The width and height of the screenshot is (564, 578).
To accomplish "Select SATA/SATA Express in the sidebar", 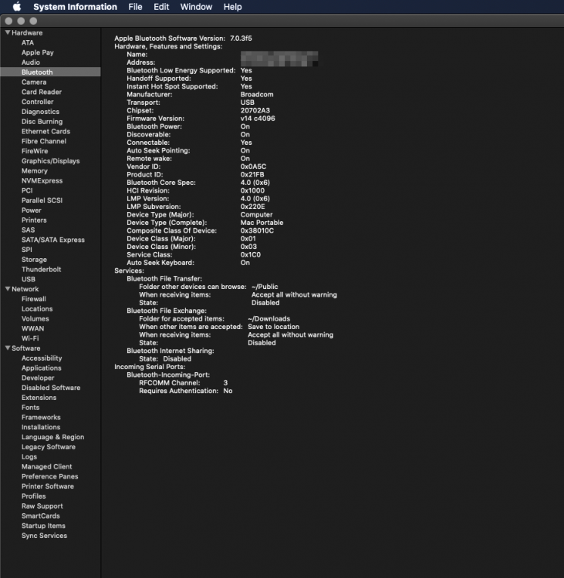I will pos(53,240).
